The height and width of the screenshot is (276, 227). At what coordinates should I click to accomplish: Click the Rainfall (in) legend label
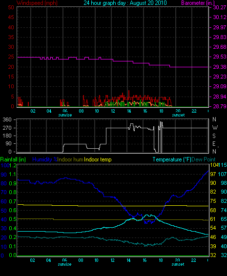pos(13,159)
